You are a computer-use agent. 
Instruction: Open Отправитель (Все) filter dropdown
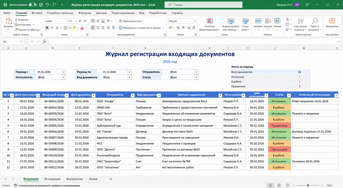tap(196, 72)
